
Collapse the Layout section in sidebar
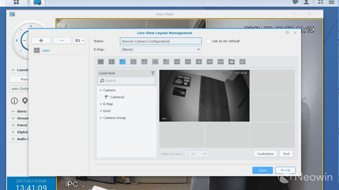[13, 70]
